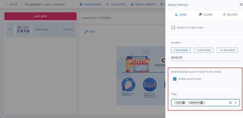Click the Duration label
This screenshot has width=243, height=118.
click(x=176, y=43)
